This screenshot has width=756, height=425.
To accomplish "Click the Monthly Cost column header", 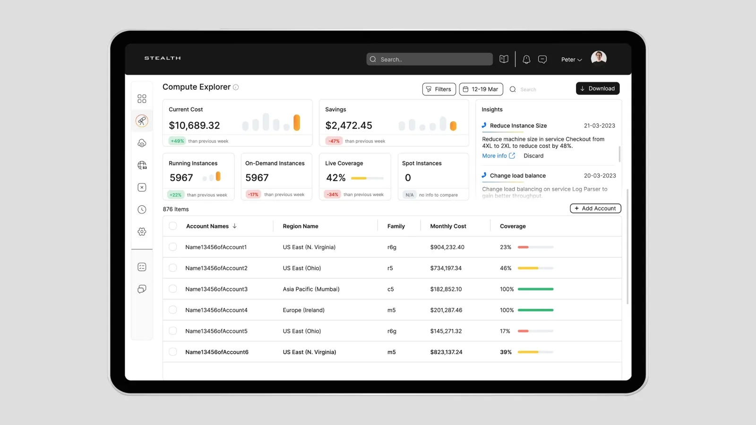I will tap(448, 226).
